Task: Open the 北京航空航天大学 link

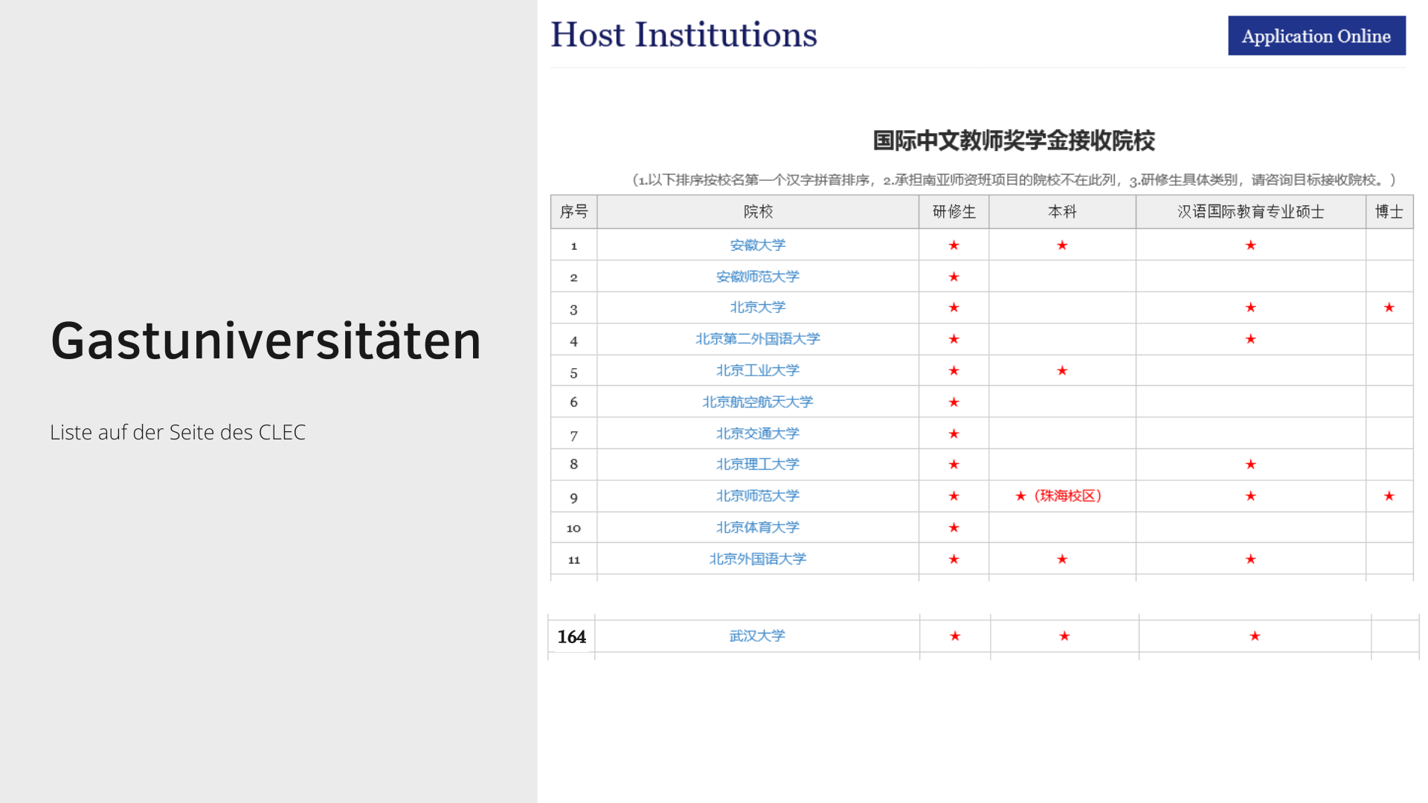Action: coord(757,402)
